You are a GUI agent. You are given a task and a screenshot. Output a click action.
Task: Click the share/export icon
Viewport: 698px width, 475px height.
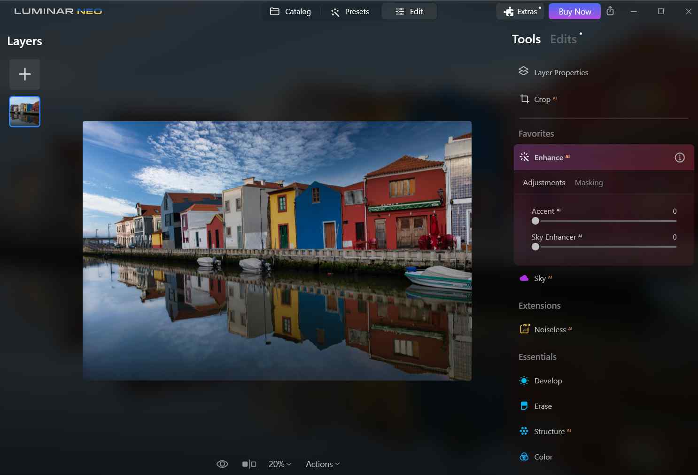[610, 11]
